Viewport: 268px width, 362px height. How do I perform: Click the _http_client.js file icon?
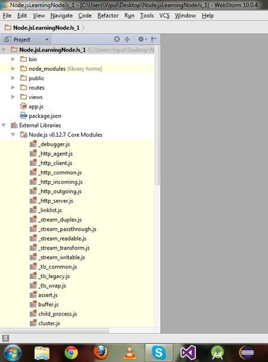(x=33, y=163)
